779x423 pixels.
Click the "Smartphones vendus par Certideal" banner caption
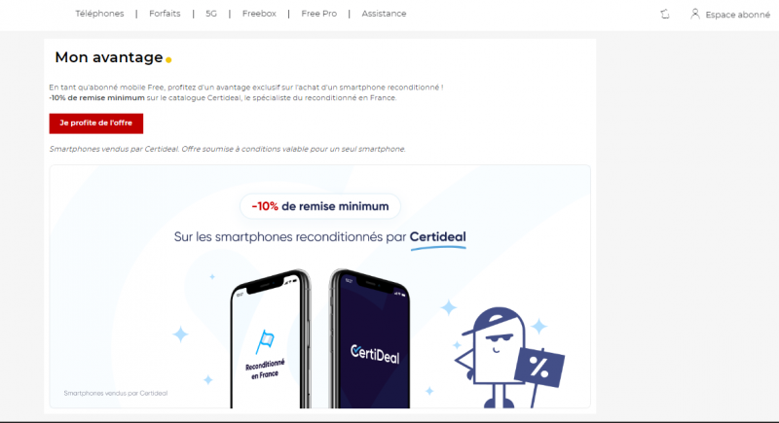point(115,393)
